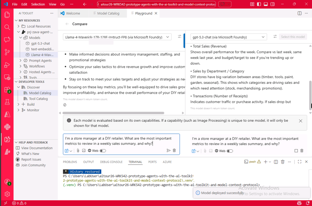Open Extensions view with badge 2
The width and height of the screenshot is (312, 206).
coord(7,90)
